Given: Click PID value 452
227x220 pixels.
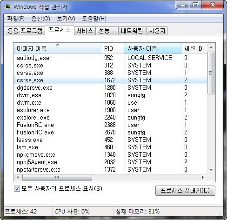Looking at the screenshot, I should click(x=108, y=140).
